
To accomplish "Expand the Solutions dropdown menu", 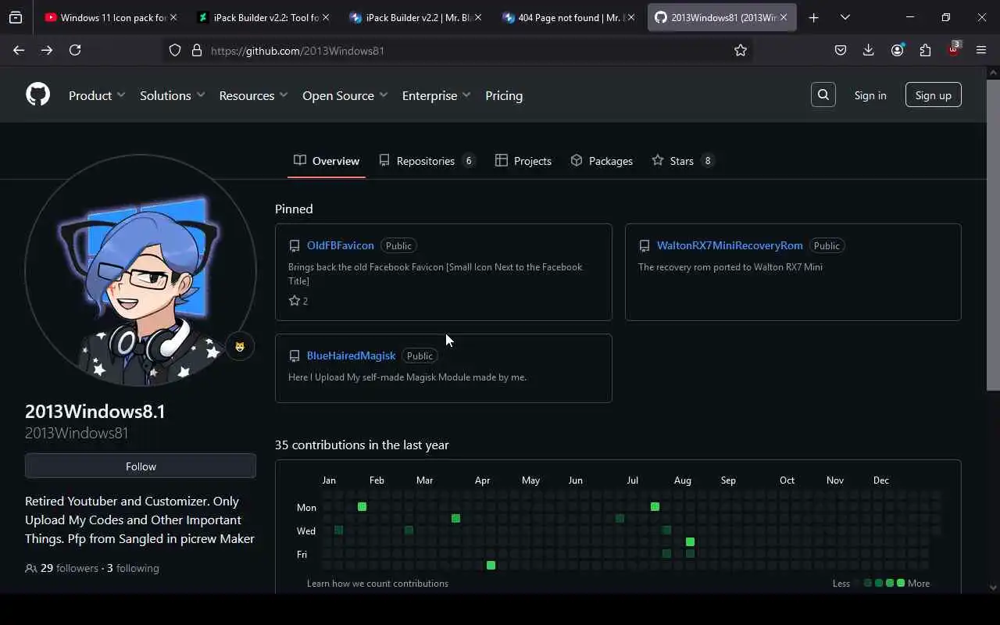I will pyautogui.click(x=173, y=95).
